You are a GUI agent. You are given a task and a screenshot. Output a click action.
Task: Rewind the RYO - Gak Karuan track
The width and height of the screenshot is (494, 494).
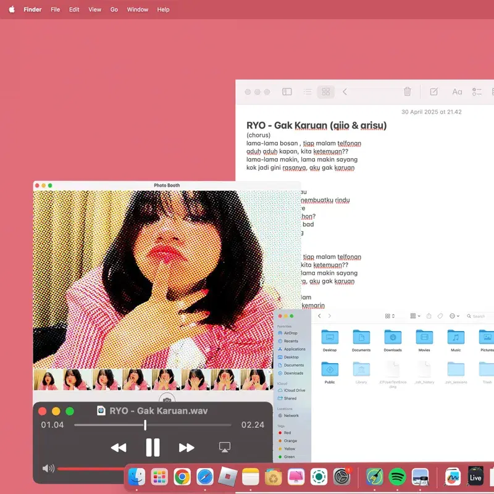tap(119, 447)
